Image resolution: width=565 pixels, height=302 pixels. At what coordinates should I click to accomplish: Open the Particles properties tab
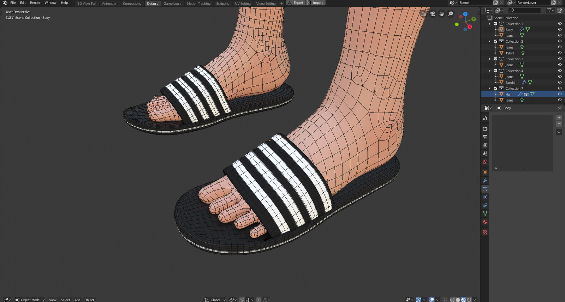click(485, 189)
